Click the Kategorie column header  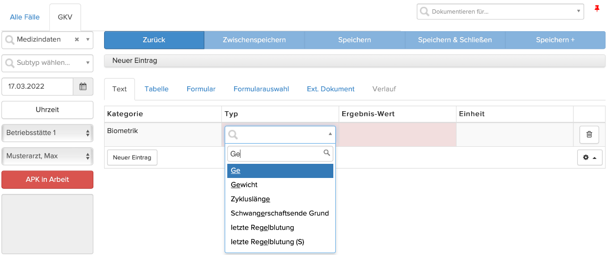click(163, 114)
